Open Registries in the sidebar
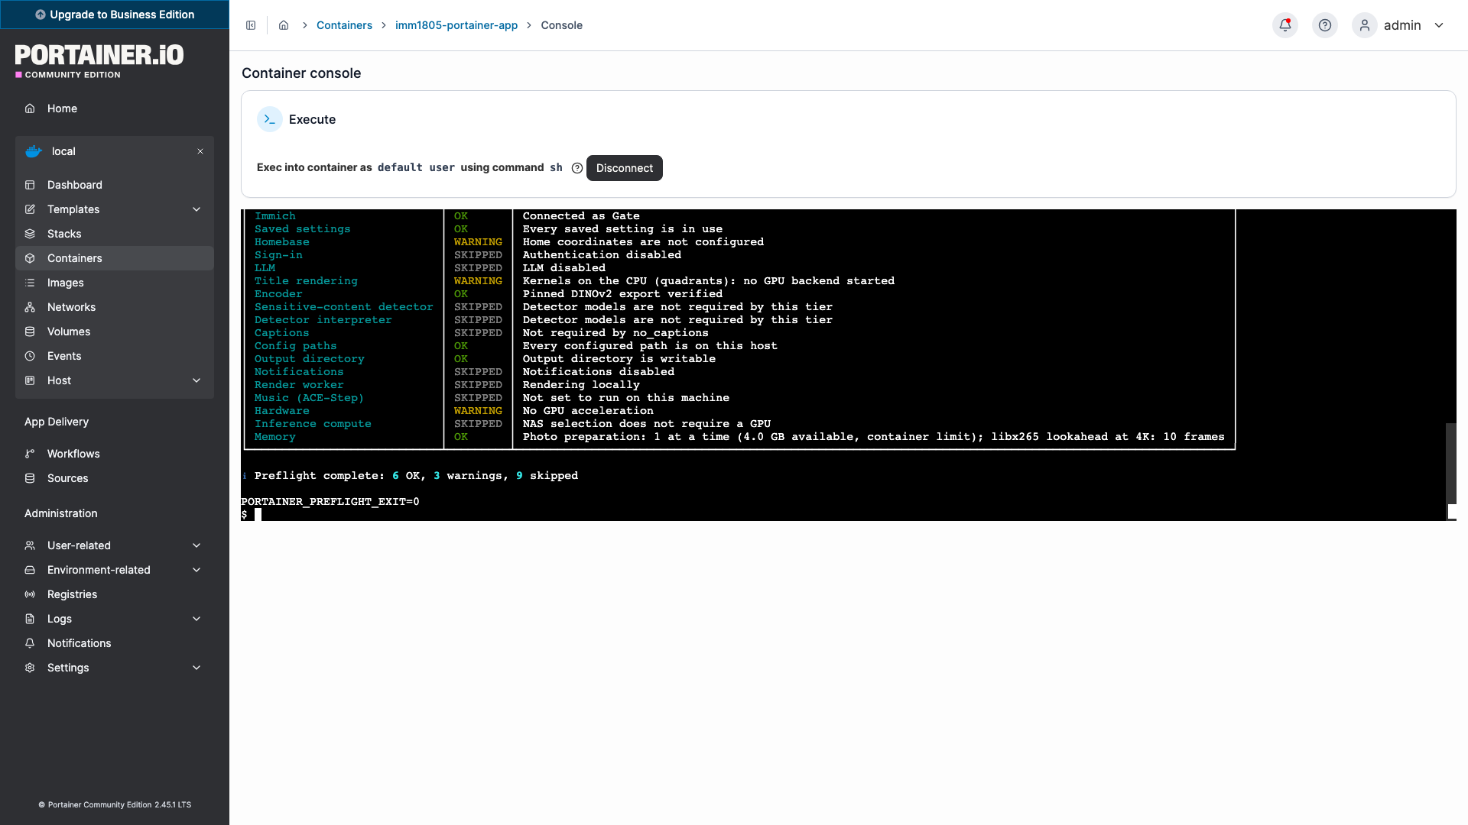This screenshot has height=825, width=1468. tap(115, 594)
